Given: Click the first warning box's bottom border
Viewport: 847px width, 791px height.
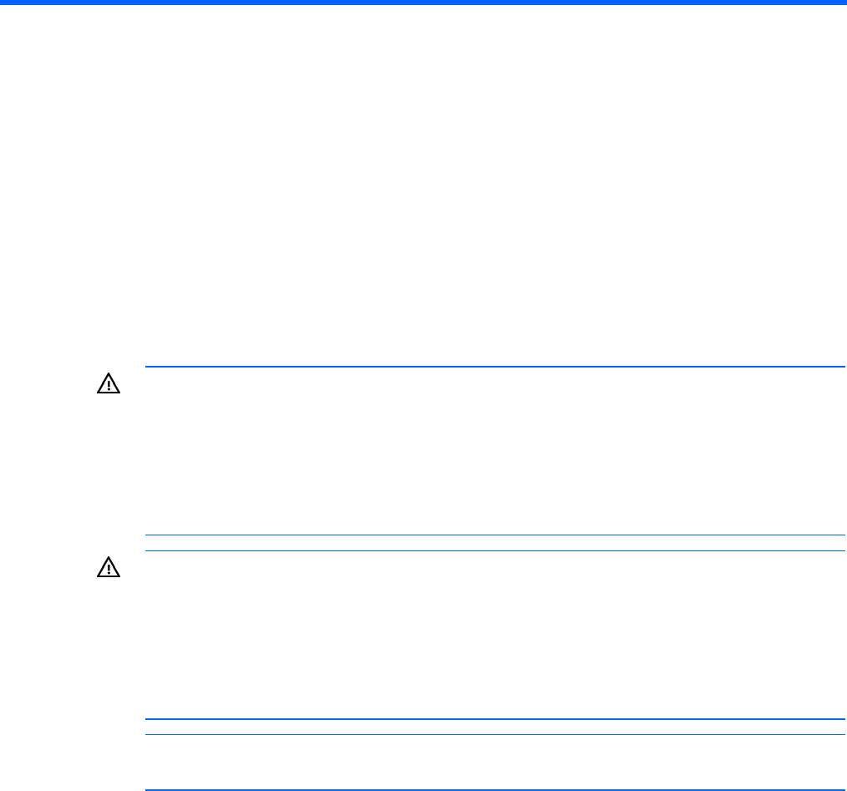Looking at the screenshot, I should click(495, 535).
